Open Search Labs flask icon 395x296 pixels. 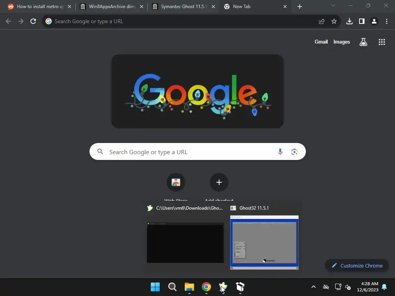pos(363,42)
